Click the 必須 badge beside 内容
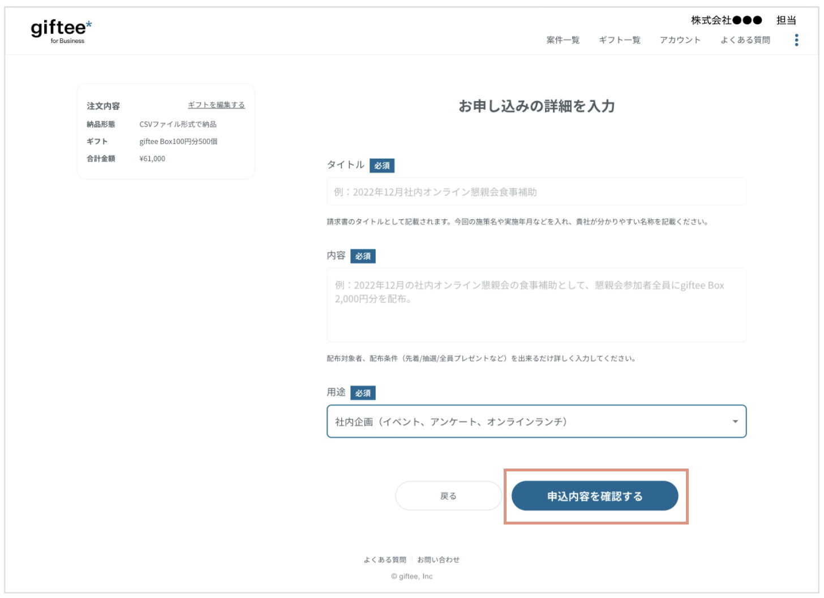Screen dimensions: 824x598 click(x=363, y=256)
